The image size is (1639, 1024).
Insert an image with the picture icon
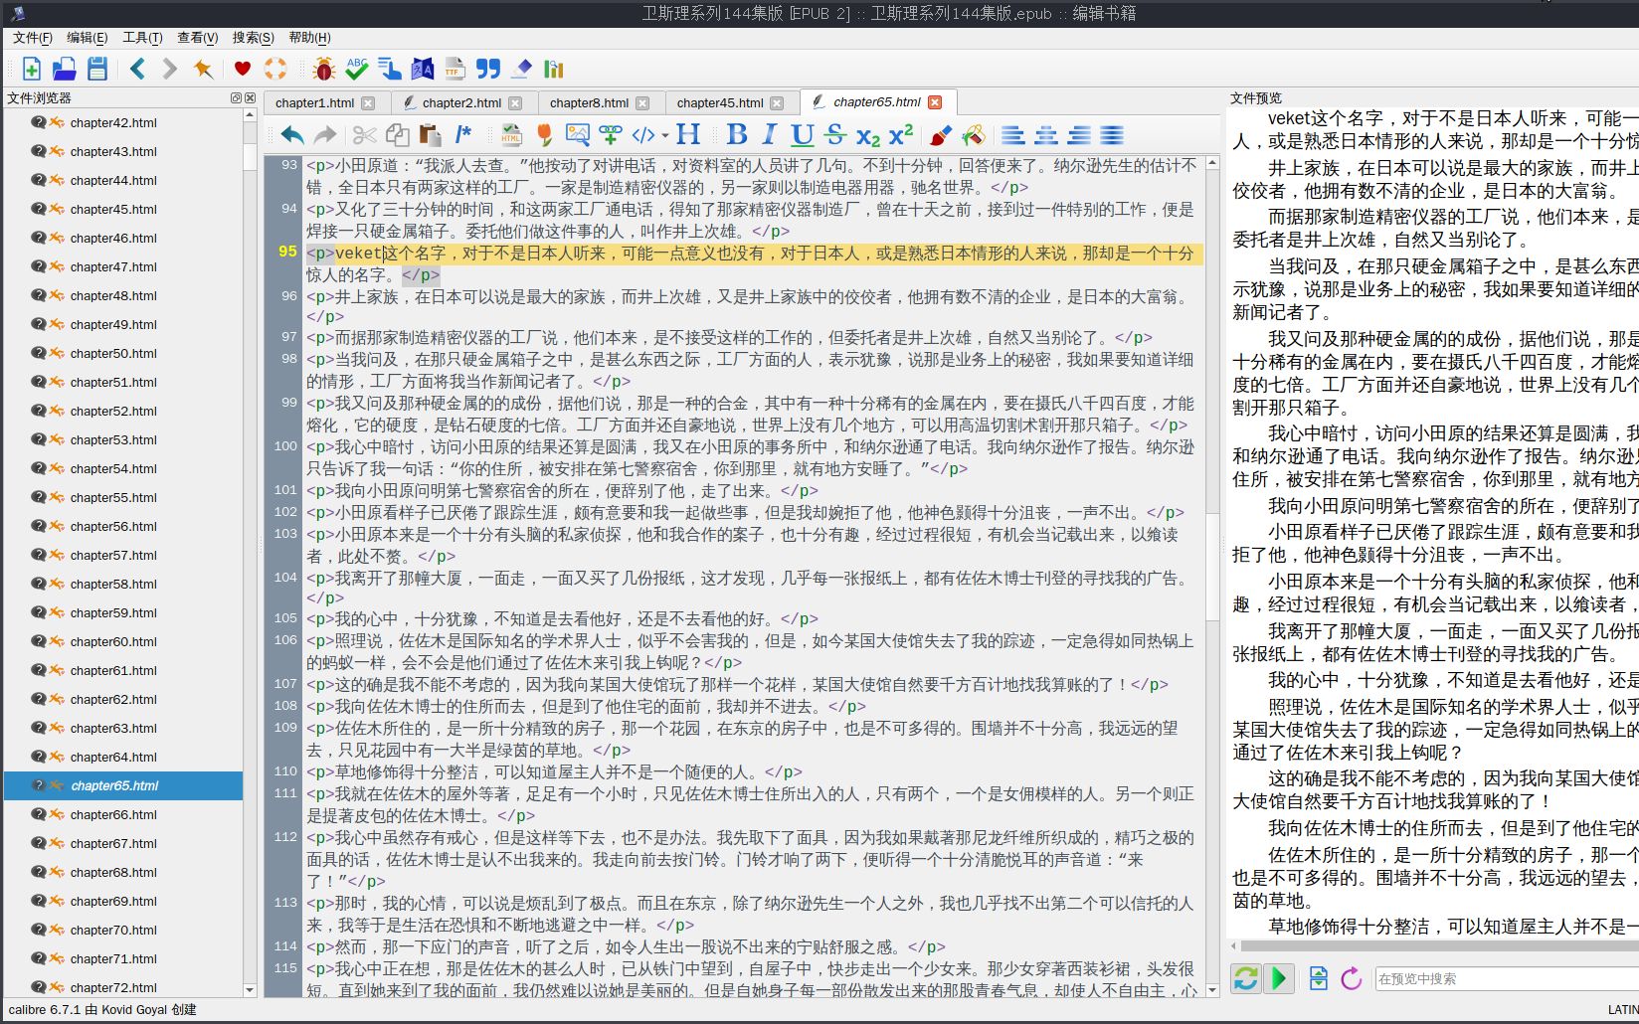(x=577, y=134)
